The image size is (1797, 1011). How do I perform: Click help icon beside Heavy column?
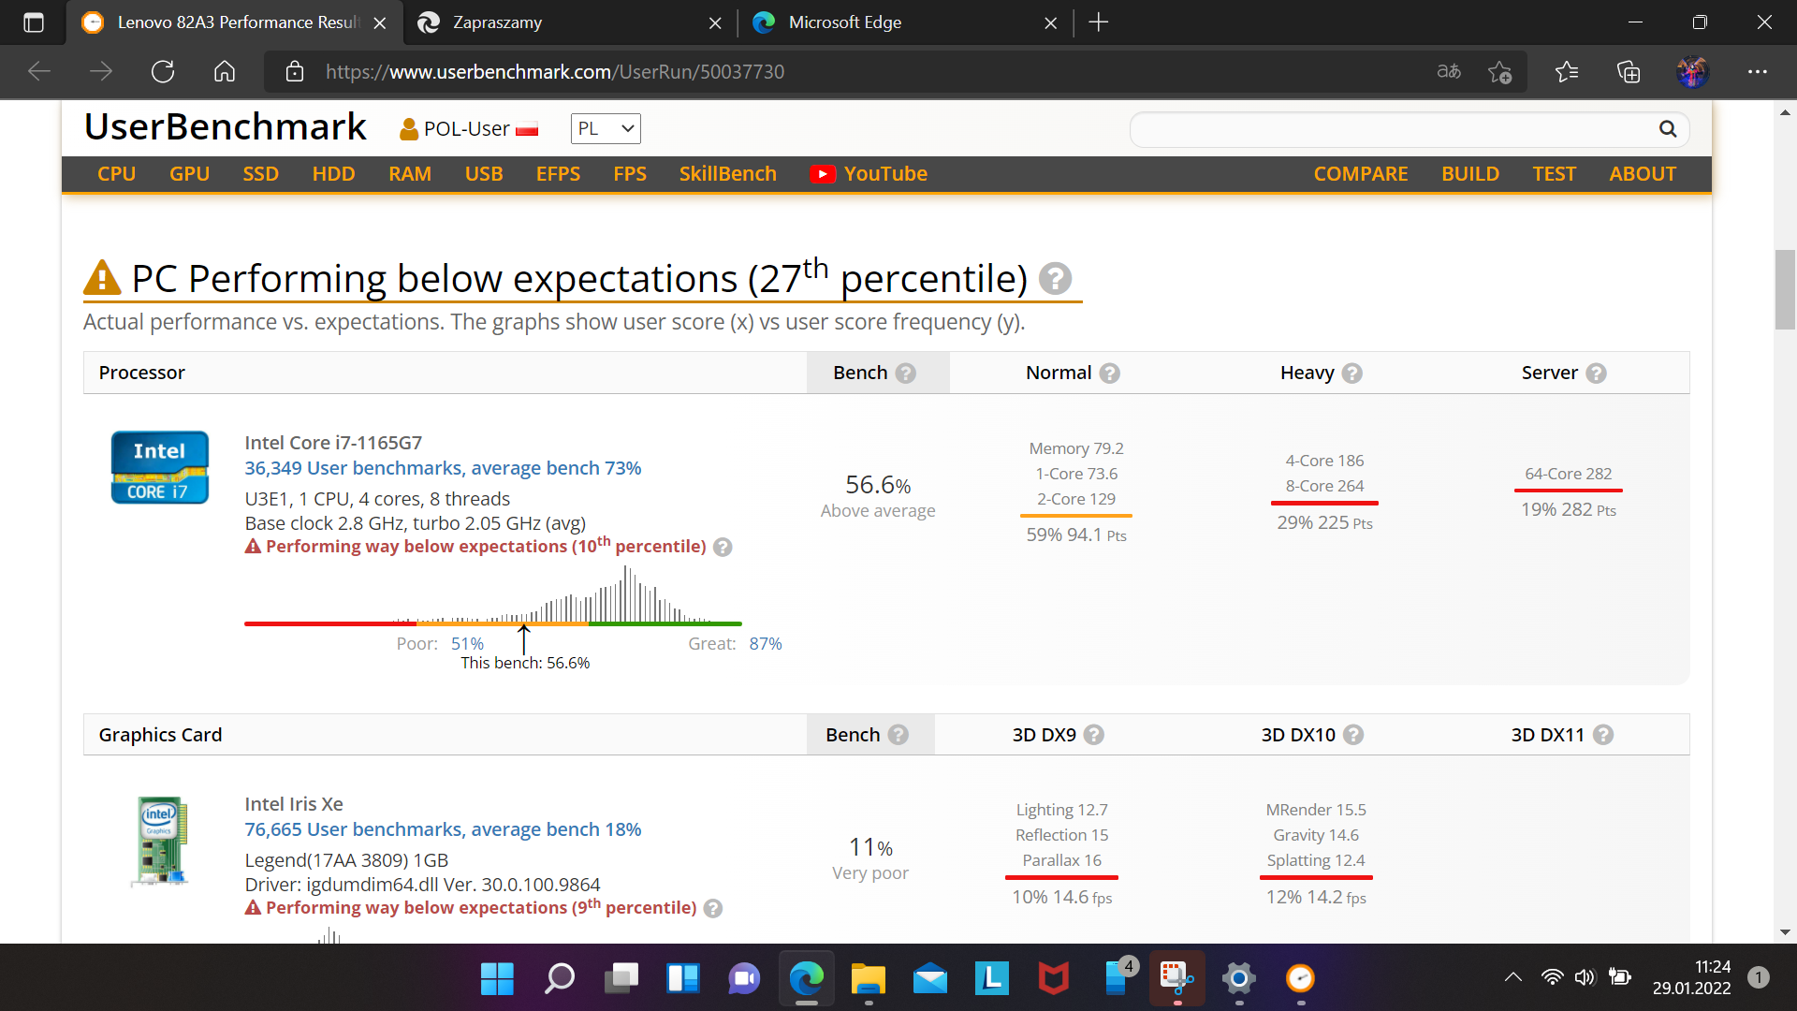(1351, 374)
